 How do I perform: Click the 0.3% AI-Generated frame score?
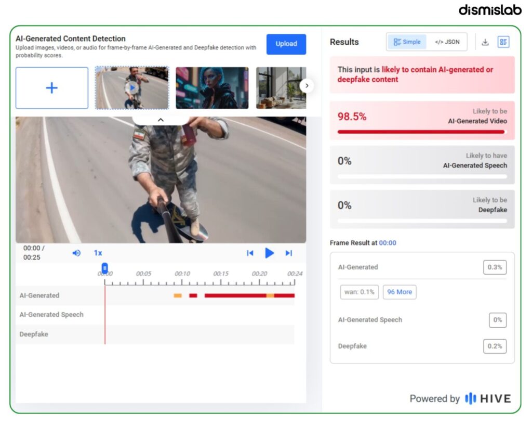point(495,267)
